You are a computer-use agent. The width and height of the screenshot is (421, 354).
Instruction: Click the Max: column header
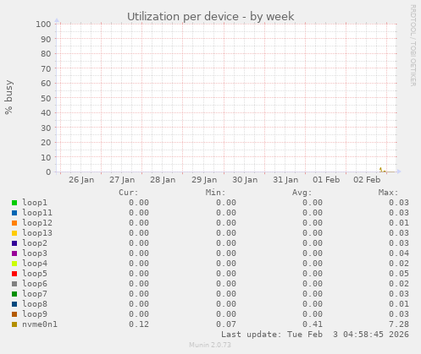click(x=388, y=193)
